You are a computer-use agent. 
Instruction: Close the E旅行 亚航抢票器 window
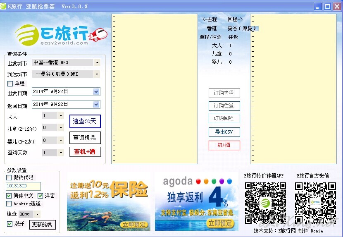click(x=337, y=6)
